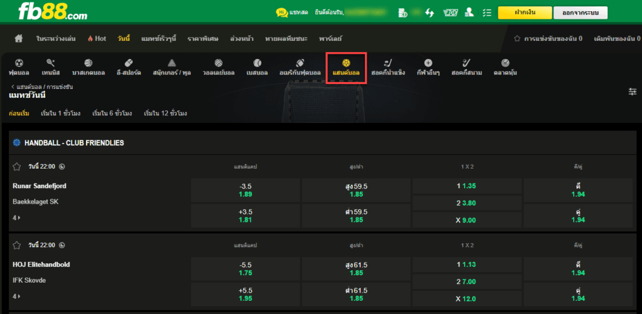Favorite the HOJ Elitehandbold match star
The width and height of the screenshot is (642, 314).
click(17, 245)
